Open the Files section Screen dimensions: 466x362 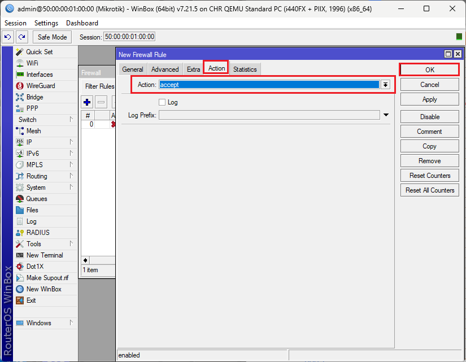point(32,210)
